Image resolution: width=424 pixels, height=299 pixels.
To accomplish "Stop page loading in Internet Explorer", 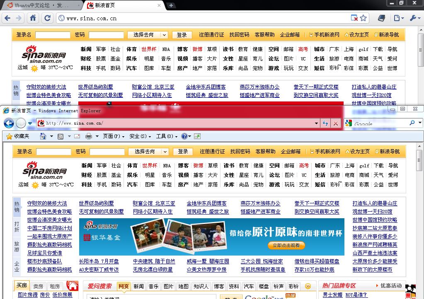I will click(336, 123).
